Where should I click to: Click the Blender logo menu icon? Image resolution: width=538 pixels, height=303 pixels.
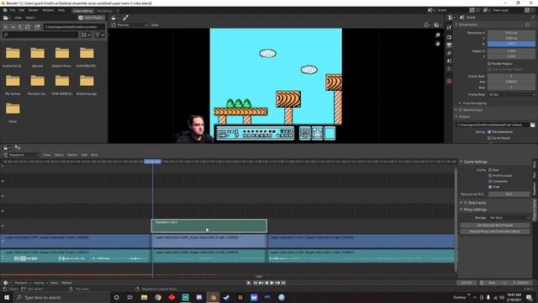tap(5, 10)
